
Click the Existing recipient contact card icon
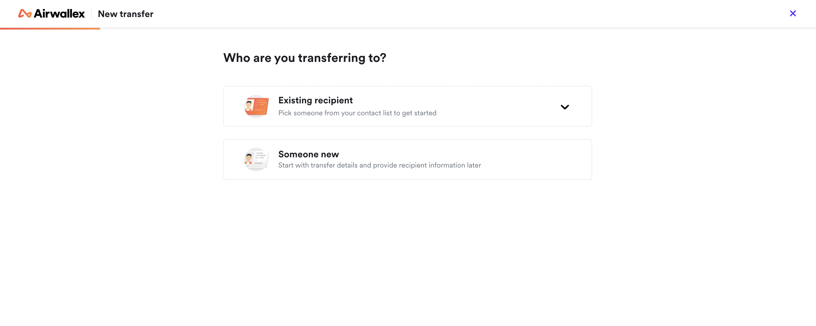(257, 106)
